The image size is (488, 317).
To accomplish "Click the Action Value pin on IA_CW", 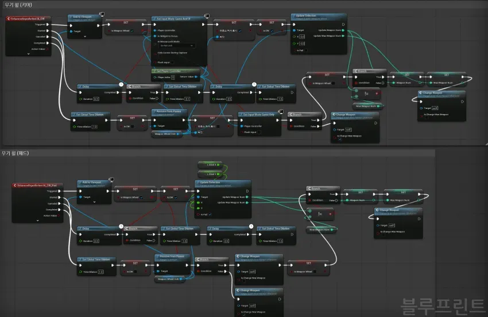I will point(47,49).
